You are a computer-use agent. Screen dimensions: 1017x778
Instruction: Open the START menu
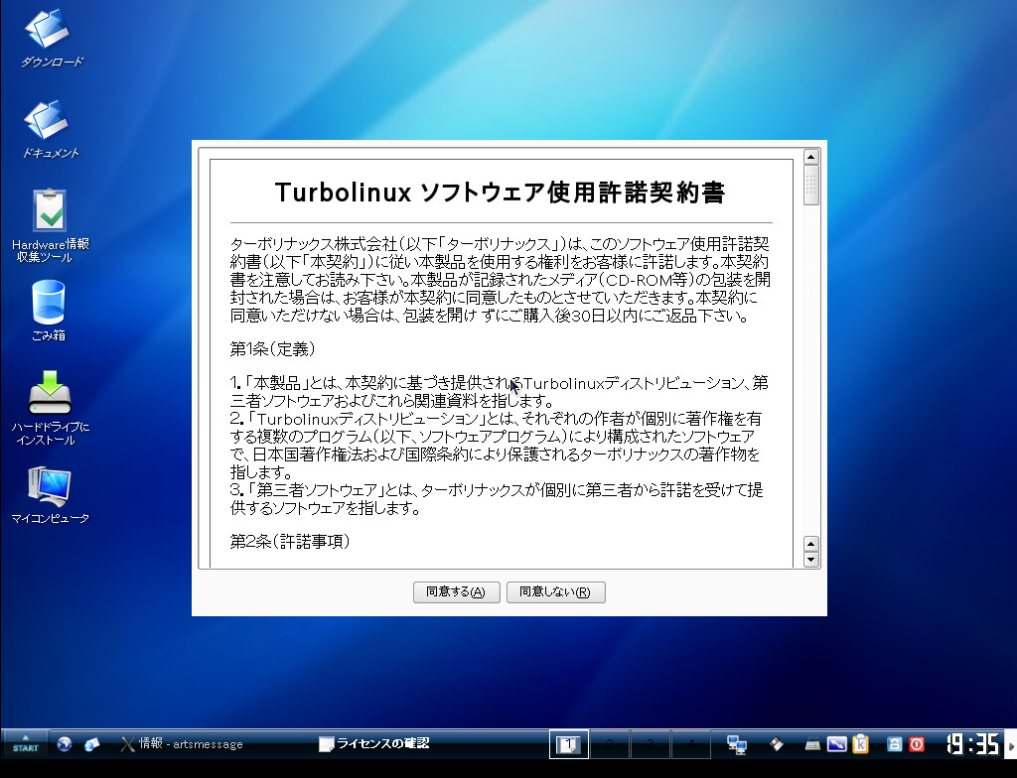pyautogui.click(x=25, y=743)
